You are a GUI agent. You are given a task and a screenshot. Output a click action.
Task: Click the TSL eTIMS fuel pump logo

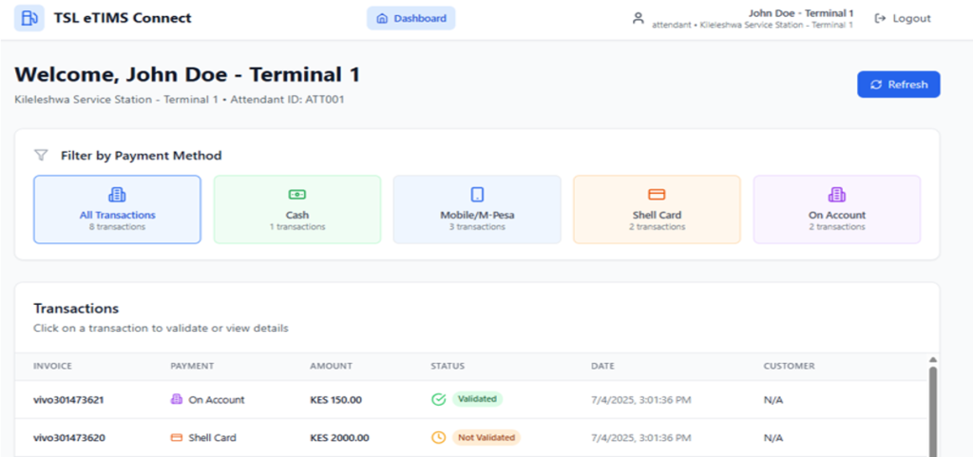pos(29,18)
